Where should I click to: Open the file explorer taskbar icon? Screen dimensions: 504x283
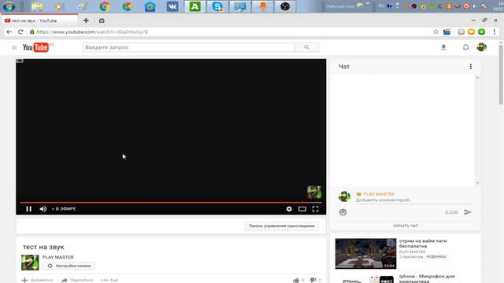click(37, 6)
